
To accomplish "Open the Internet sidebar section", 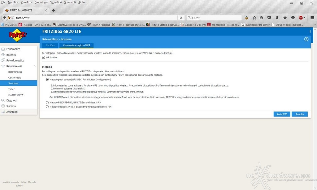I will [x=11, y=55].
